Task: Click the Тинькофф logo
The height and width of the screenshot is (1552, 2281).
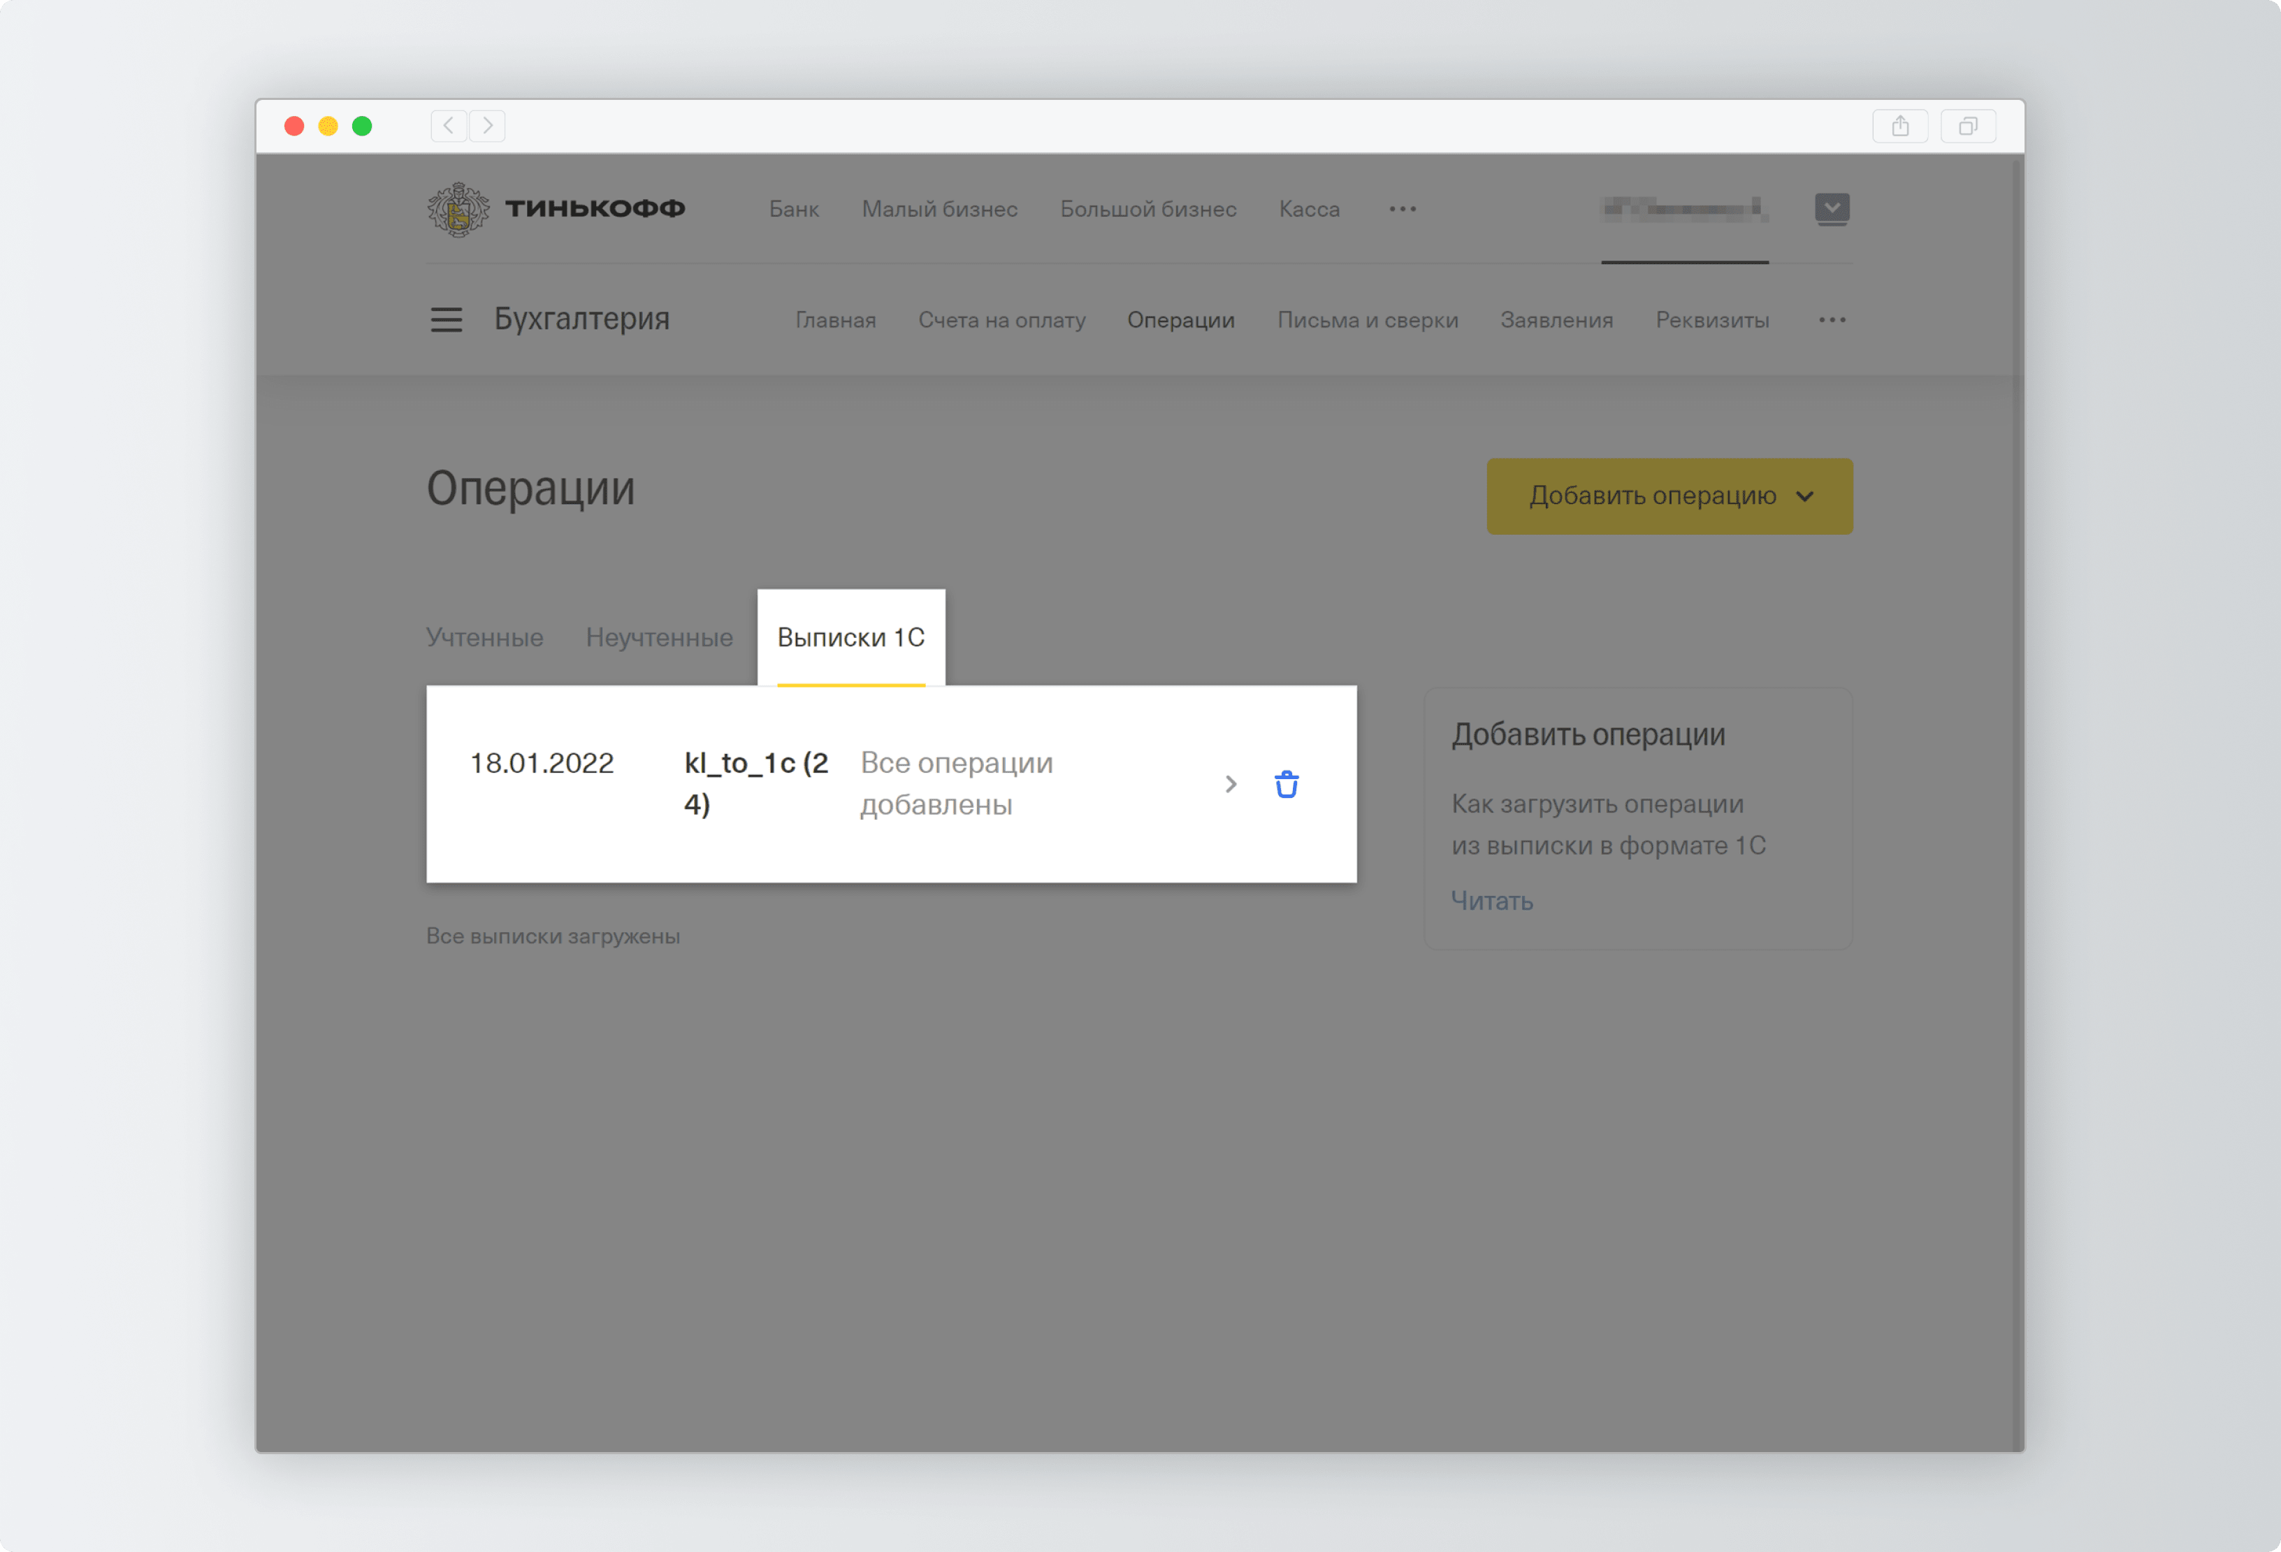Action: tap(556, 209)
